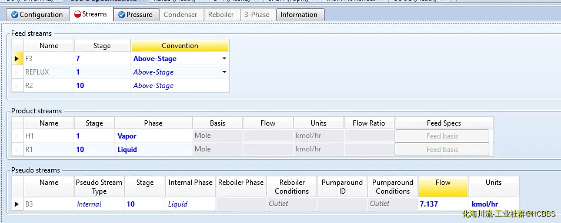This screenshot has height=223, width=561.
Task: Click the B3 pseudo stream name cell
Action: point(49,204)
